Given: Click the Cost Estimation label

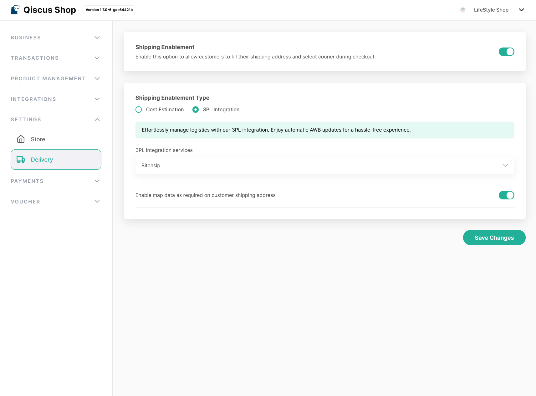Looking at the screenshot, I should 165,110.
